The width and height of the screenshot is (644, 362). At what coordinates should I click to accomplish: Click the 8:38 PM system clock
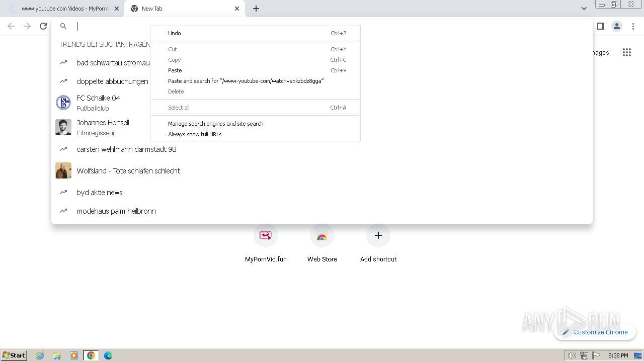tap(618, 355)
